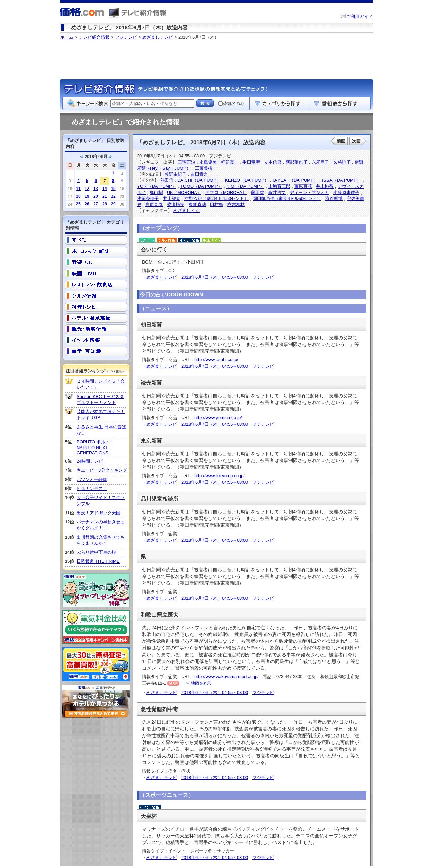This screenshot has height=866, width=433.
Task: Expand the 地図を表示 map toggle
Action: tap(199, 683)
